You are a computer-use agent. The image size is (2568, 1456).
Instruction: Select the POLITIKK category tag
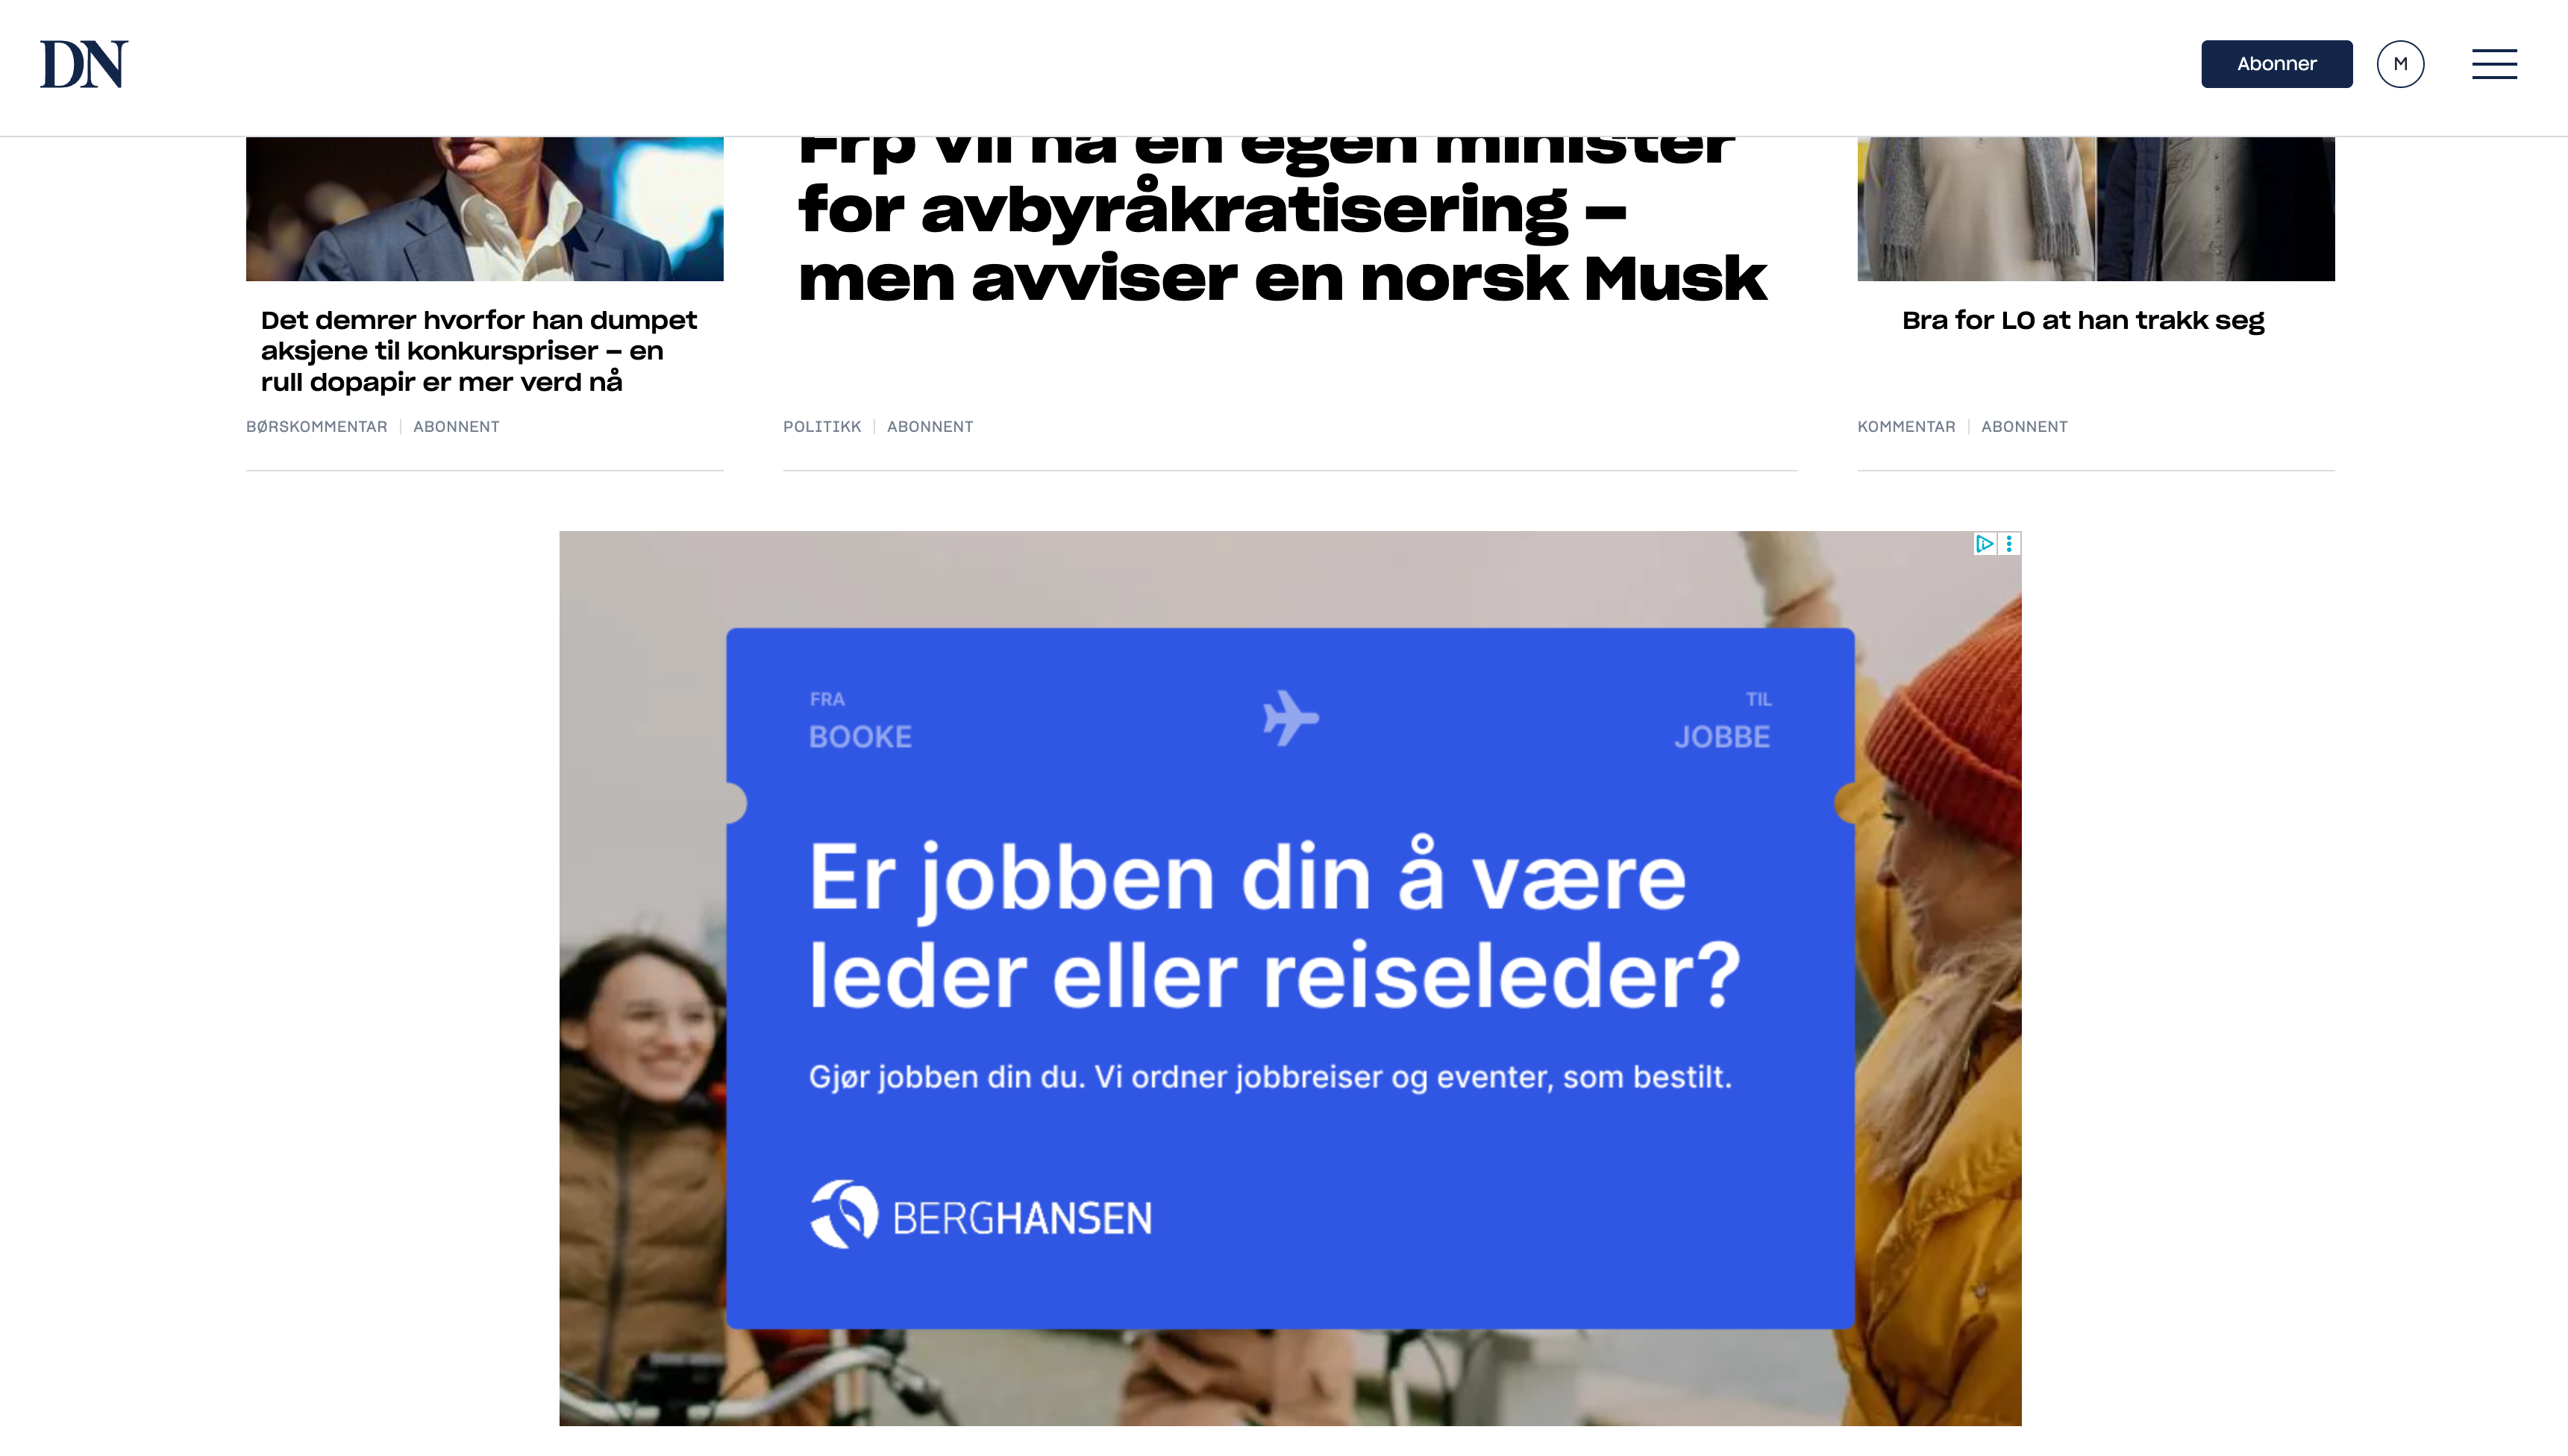coord(821,427)
